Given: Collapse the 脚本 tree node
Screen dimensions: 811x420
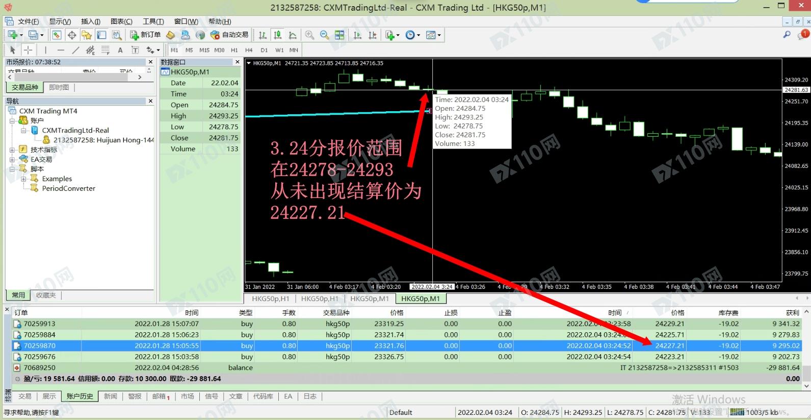Looking at the screenshot, I should pos(12,169).
